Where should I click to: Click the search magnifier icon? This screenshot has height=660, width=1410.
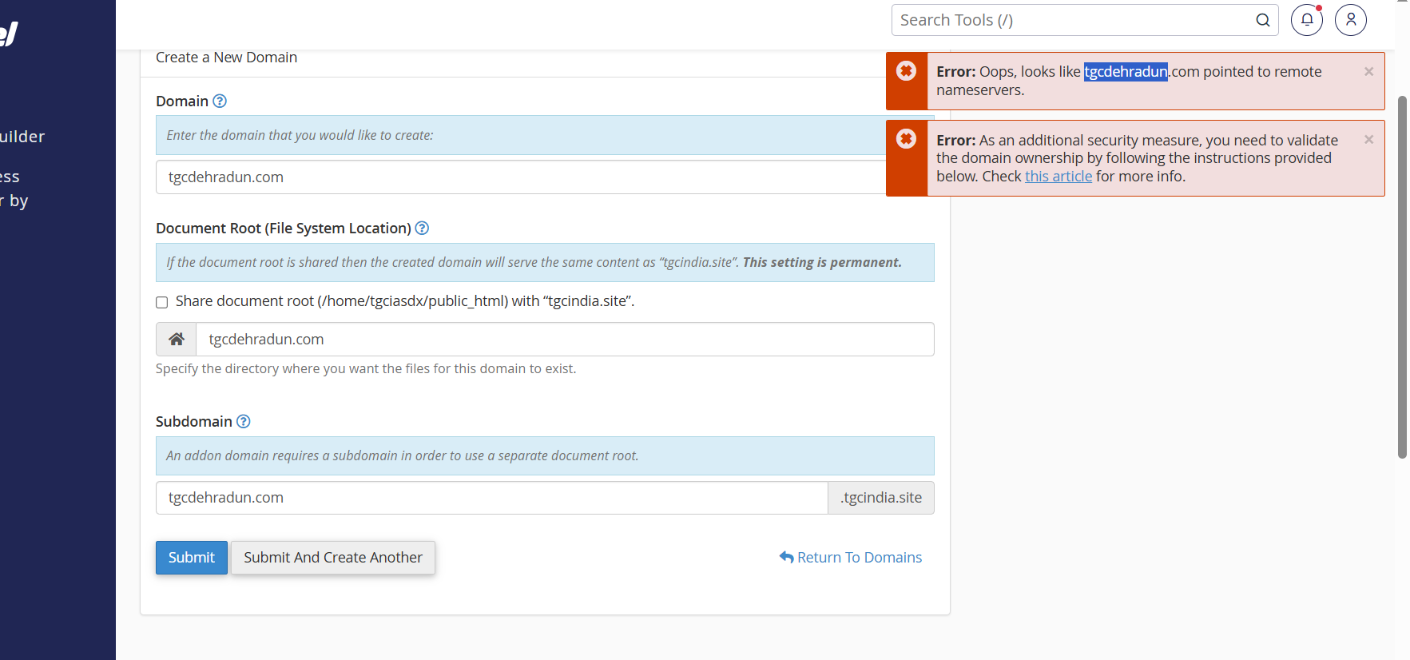point(1262,20)
